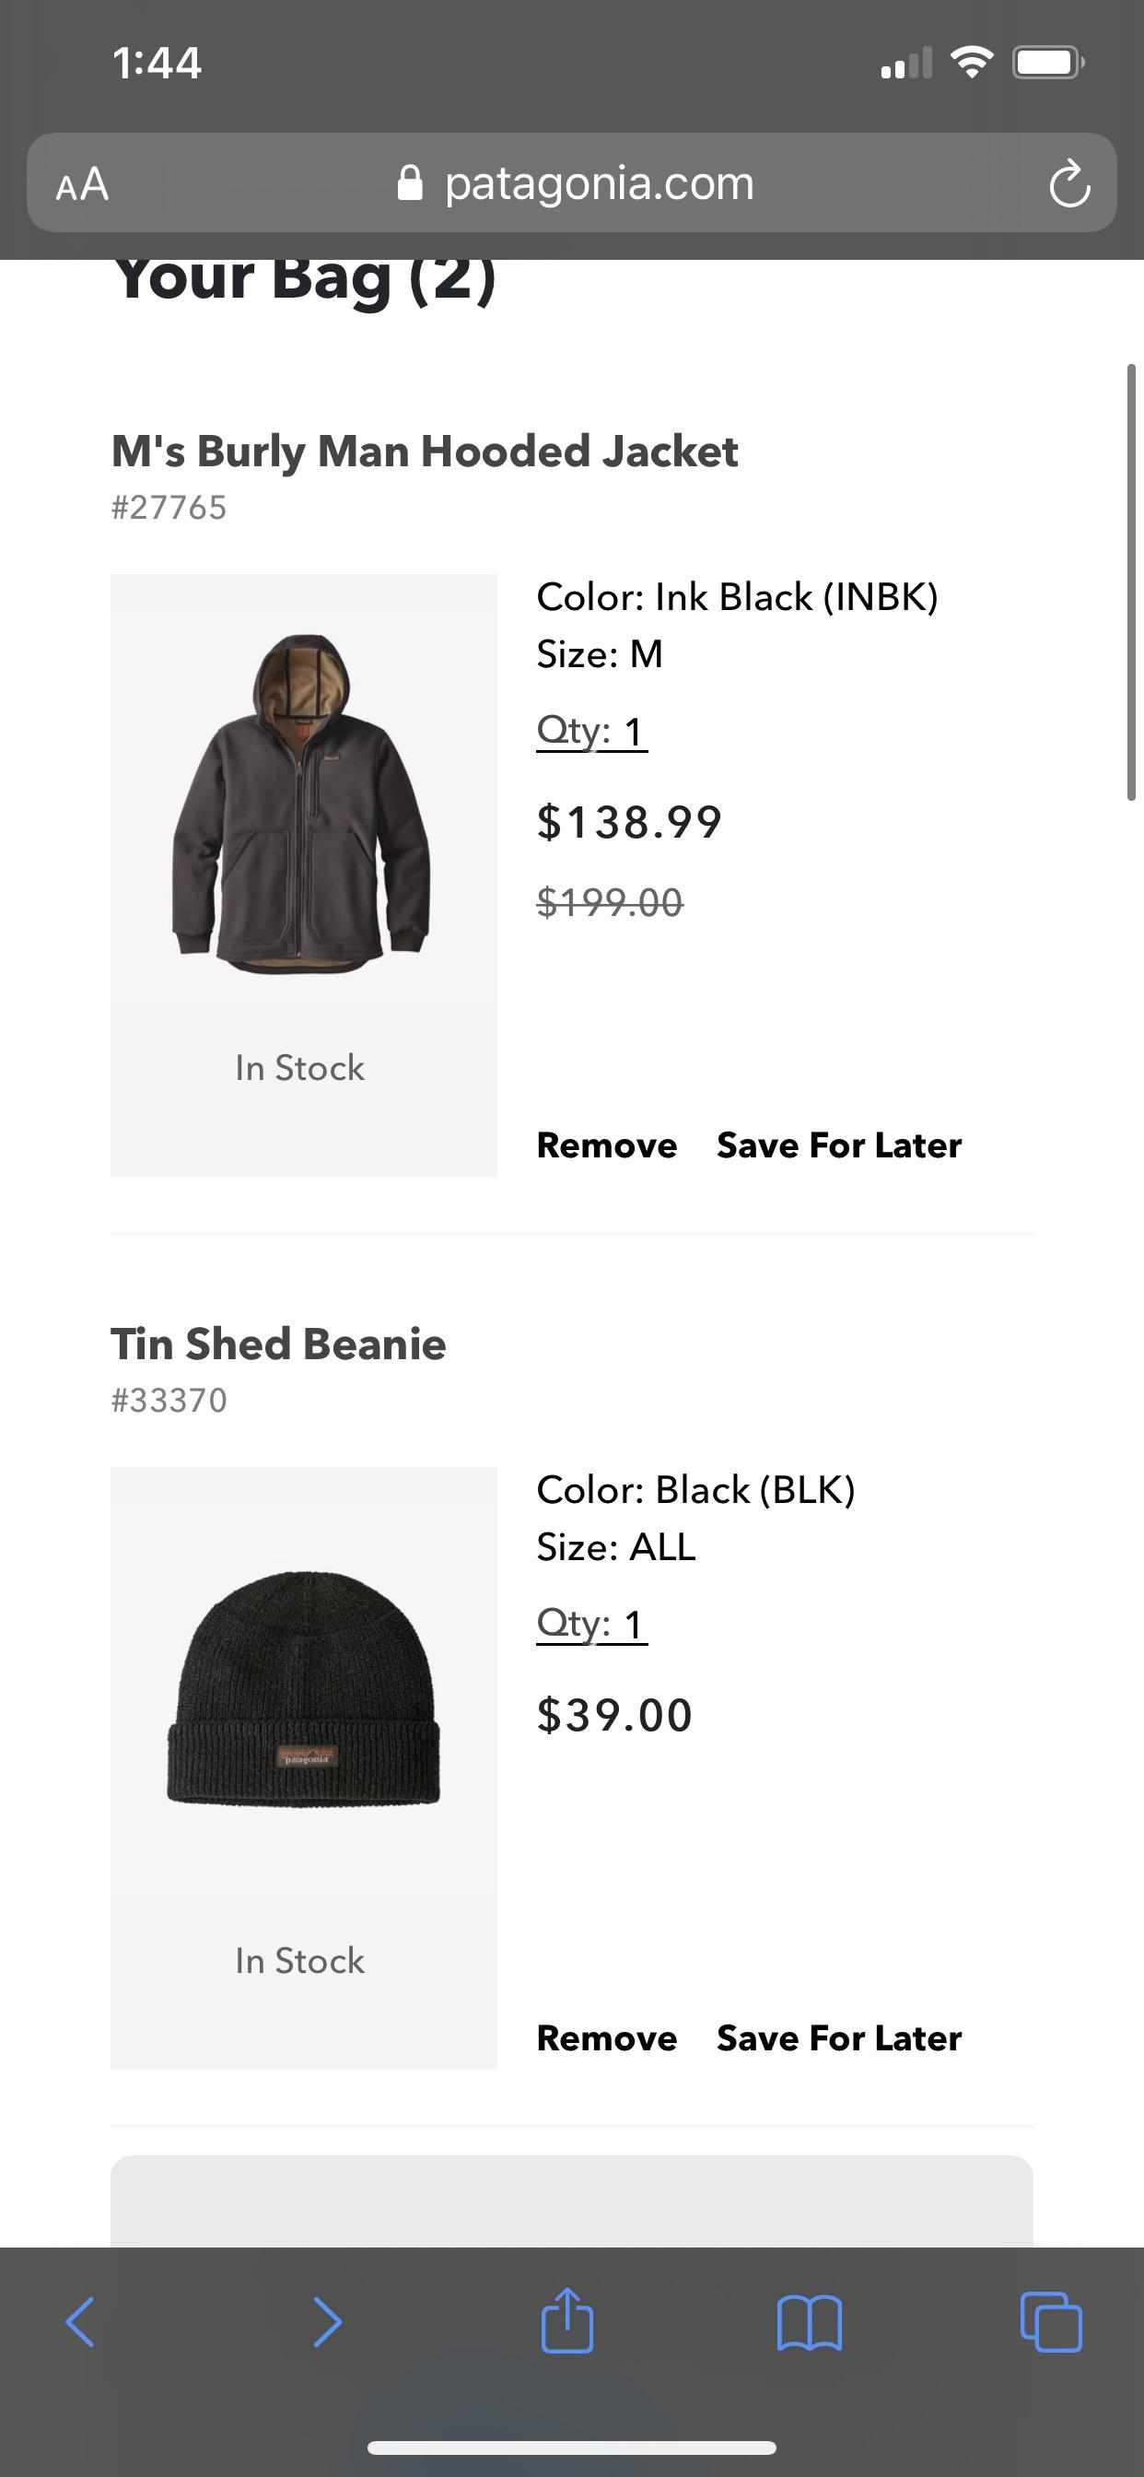Navigate forward using the forward arrow
This screenshot has width=1144, height=2477.
pos(327,2322)
